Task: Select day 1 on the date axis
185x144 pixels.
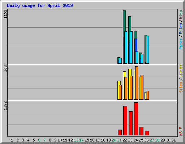Action: pyautogui.click(x=12, y=140)
